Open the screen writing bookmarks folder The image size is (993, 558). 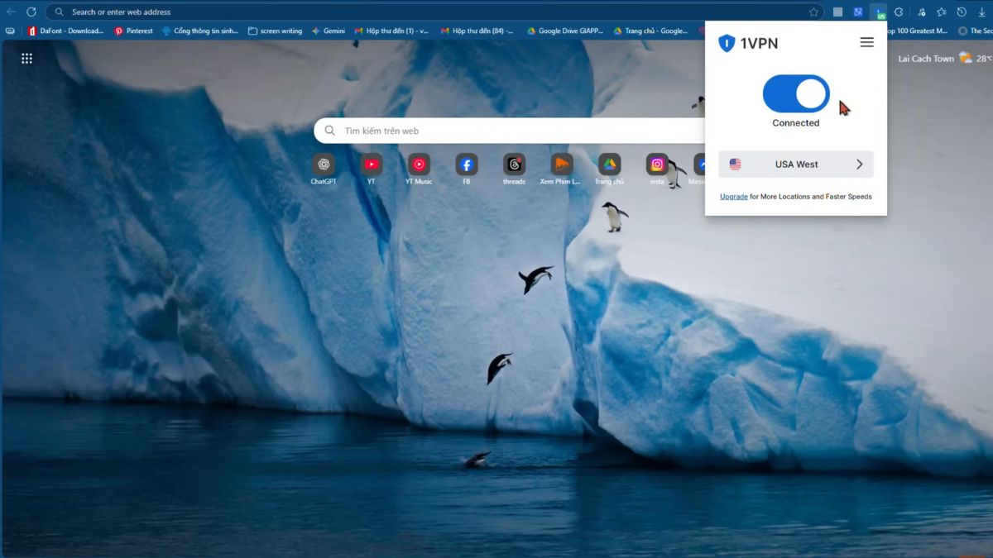point(276,31)
